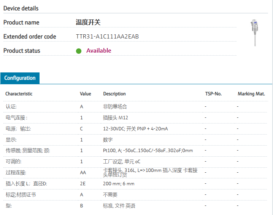Viewport: 273px width, 215px height.
Task: Click the Marking Mat. column header
Action: [251, 94]
